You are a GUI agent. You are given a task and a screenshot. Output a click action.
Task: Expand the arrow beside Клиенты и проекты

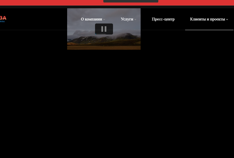227,20
